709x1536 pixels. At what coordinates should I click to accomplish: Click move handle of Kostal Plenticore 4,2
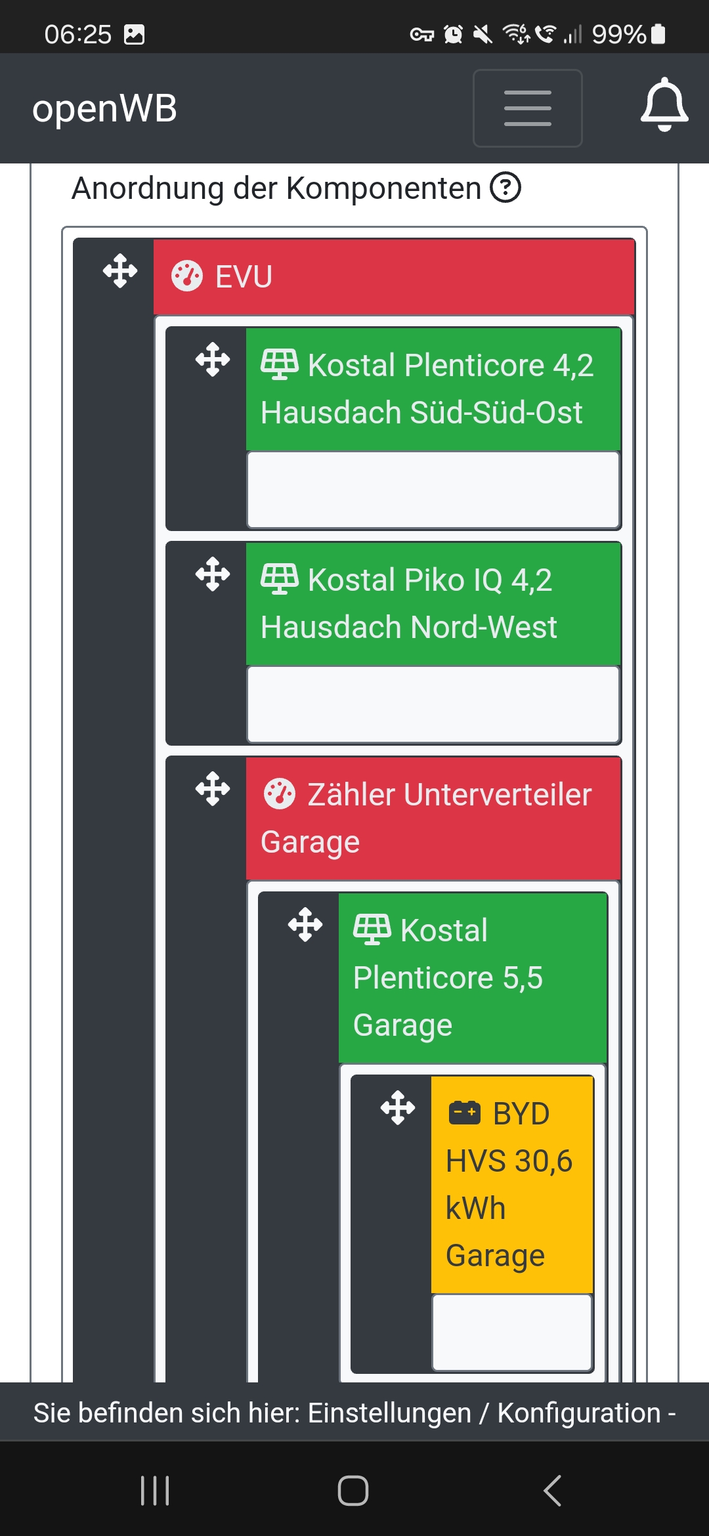pos(213,360)
